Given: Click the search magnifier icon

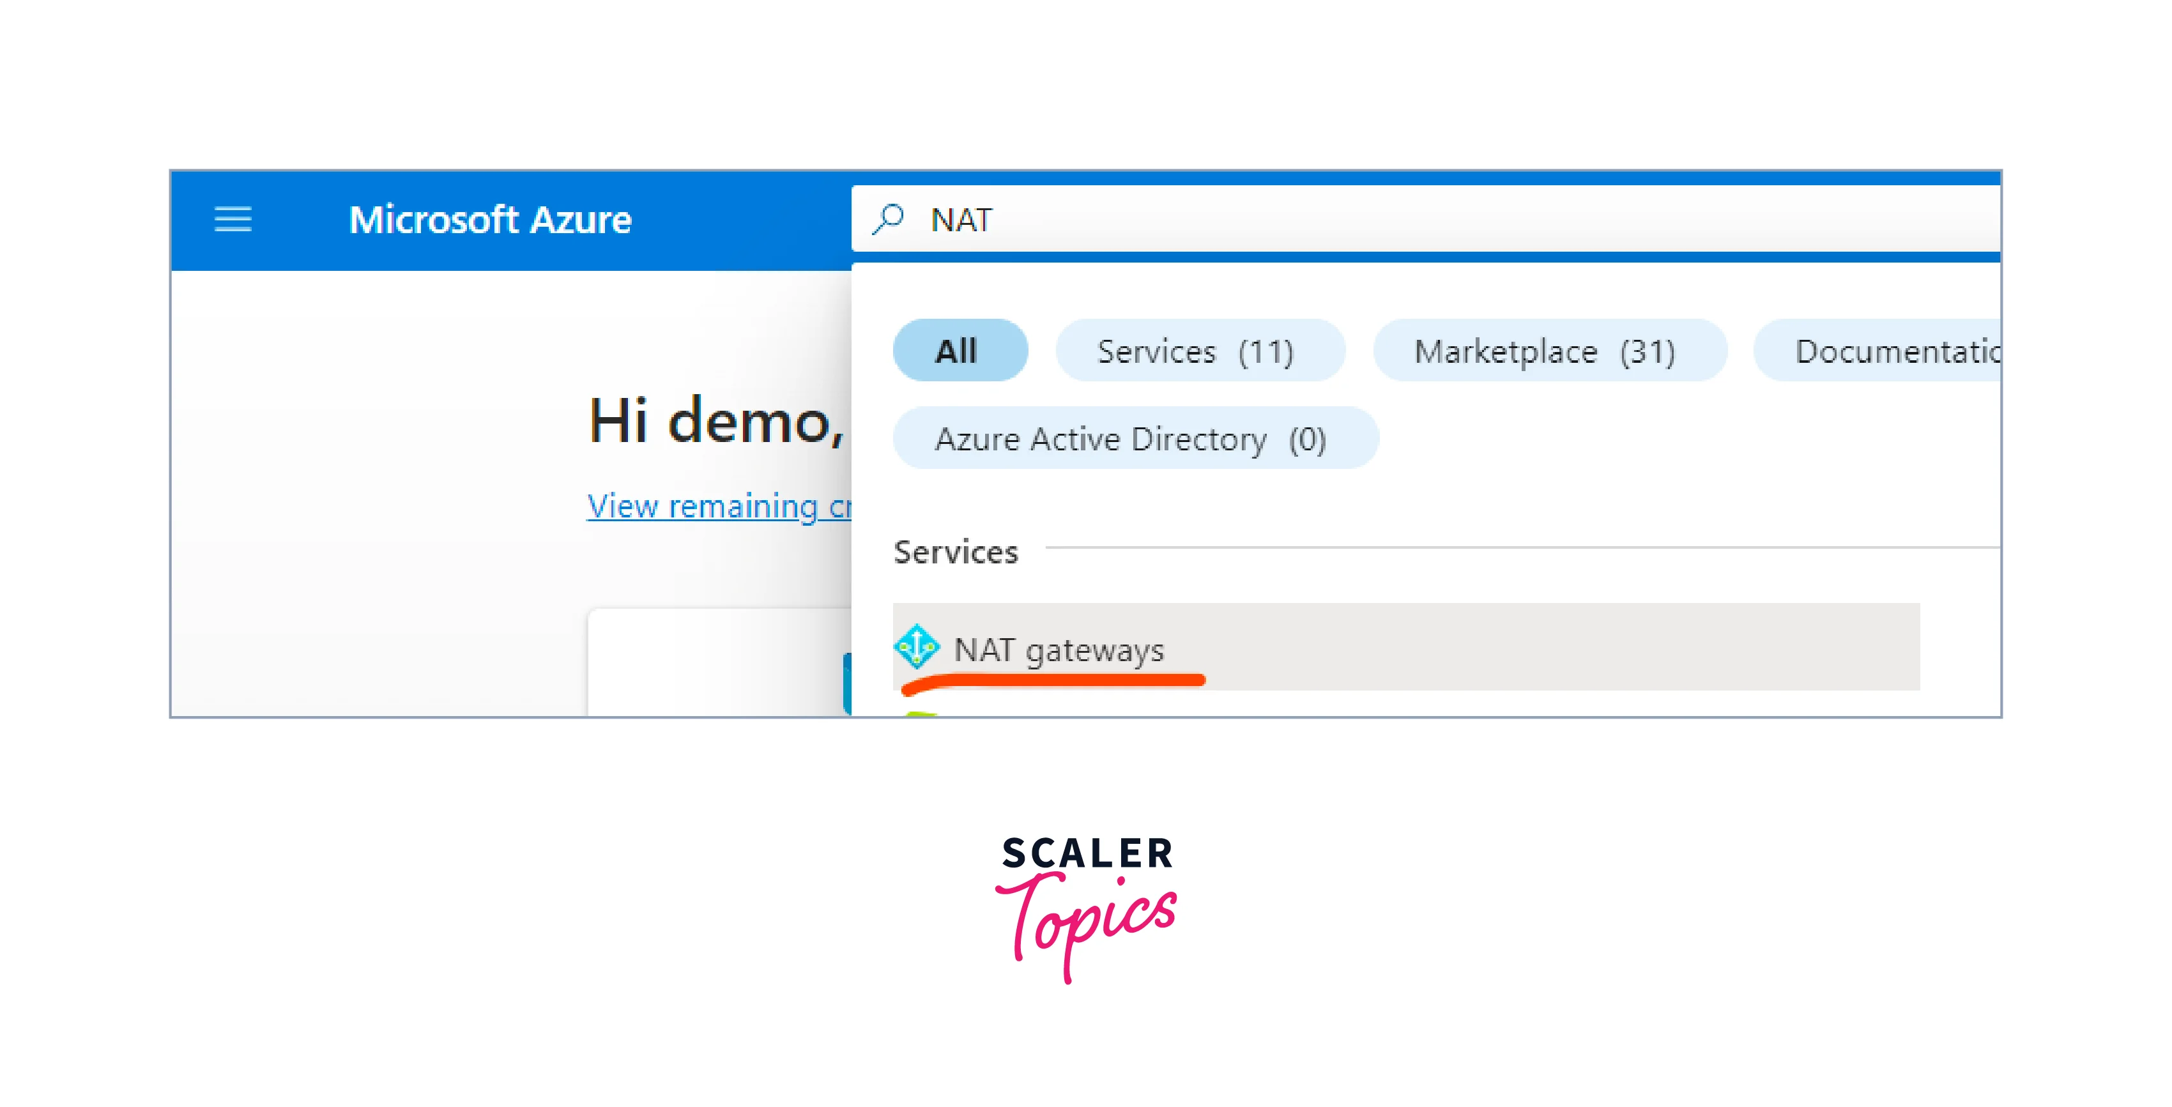Looking at the screenshot, I should (889, 219).
